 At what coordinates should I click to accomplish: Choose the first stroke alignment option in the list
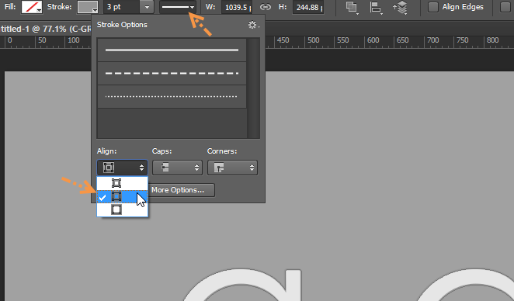click(x=122, y=183)
